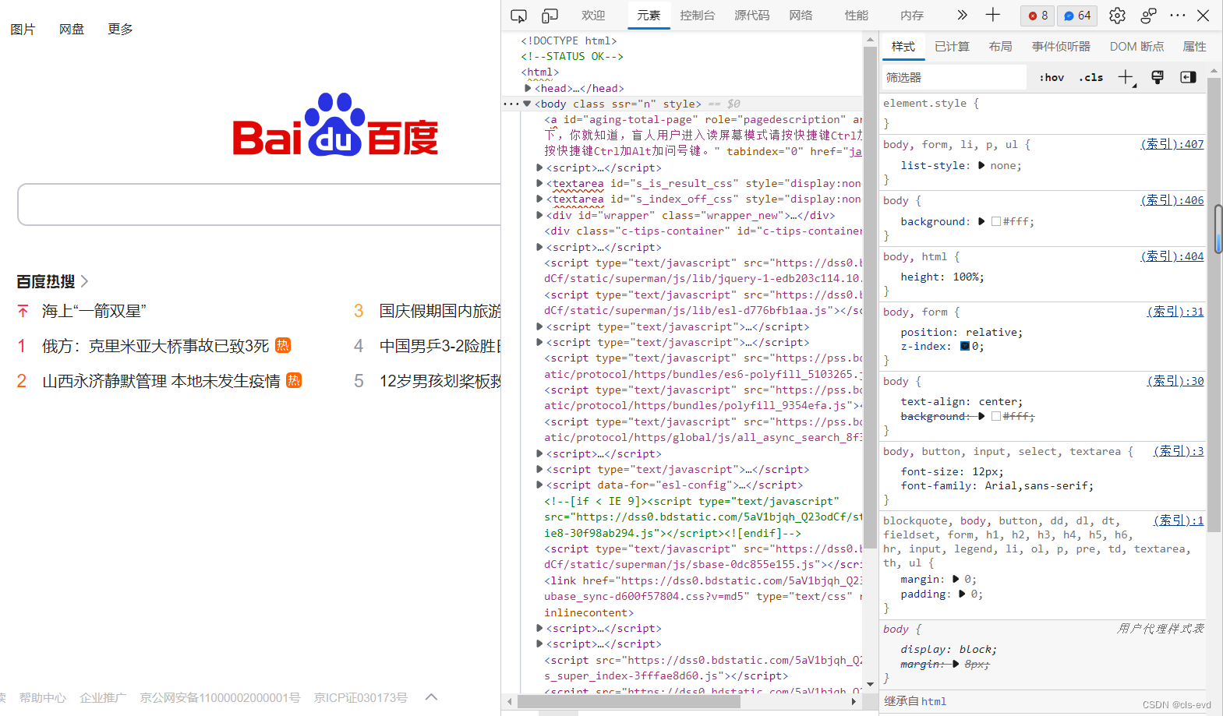Viewport: 1223px width, 716px height.
Task: Open DevTools customize ellipsis menu
Action: [1177, 16]
